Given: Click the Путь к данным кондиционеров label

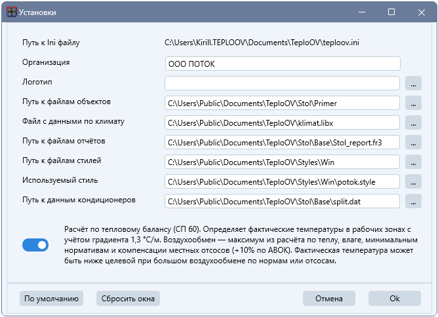Looking at the screenshot, I should (79, 200).
